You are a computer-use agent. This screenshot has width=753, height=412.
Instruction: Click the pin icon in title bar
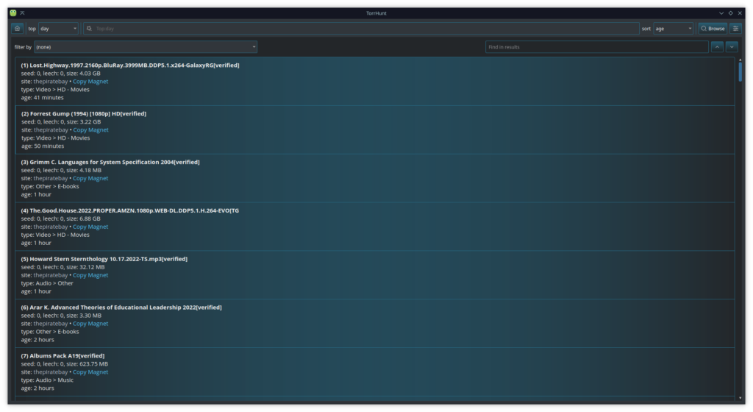(x=23, y=13)
